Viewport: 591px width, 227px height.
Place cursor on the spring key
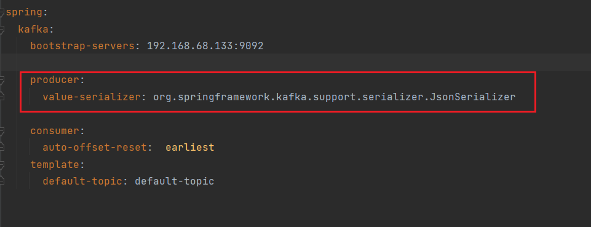tap(24, 12)
